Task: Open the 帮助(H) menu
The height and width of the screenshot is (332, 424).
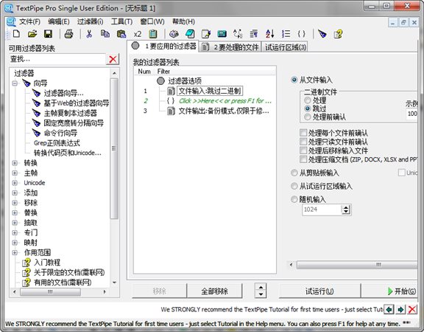Action: (x=183, y=21)
